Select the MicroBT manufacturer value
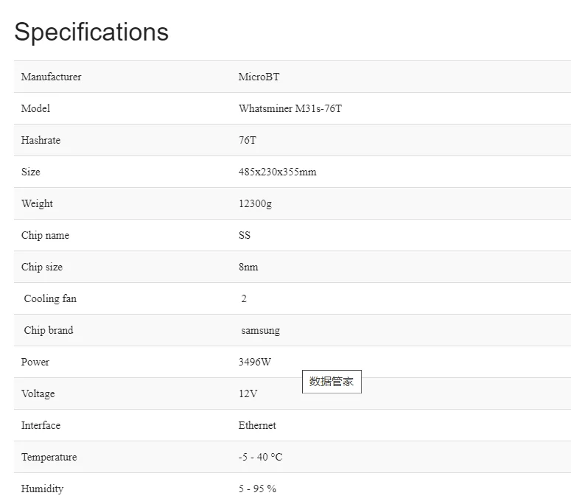 point(259,77)
